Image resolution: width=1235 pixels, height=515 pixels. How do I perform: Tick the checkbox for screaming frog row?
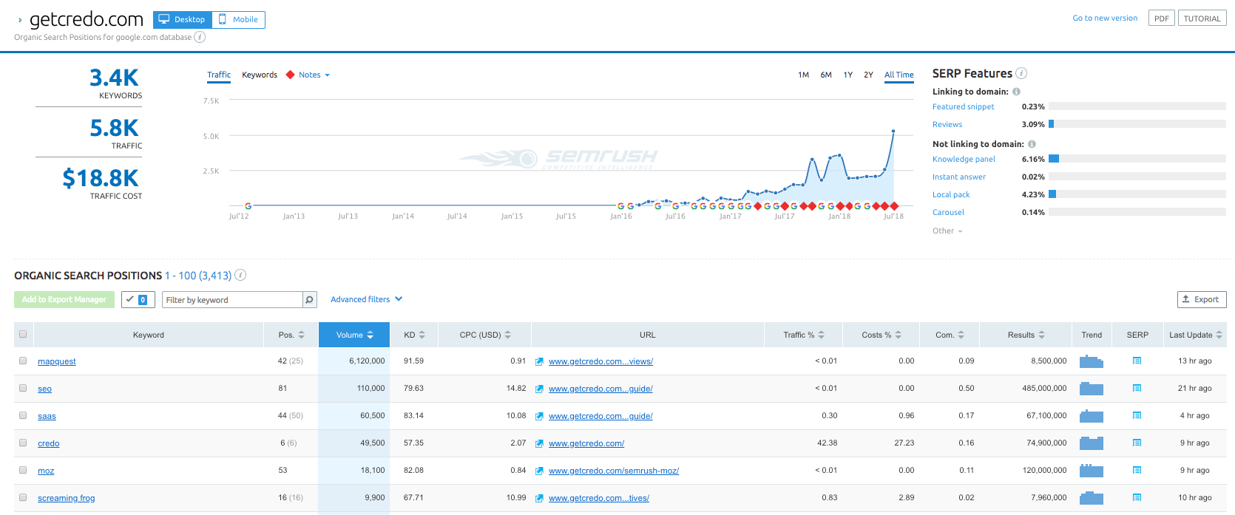tap(23, 497)
